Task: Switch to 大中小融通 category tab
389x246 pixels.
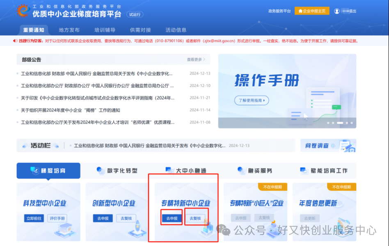Action: click(x=186, y=171)
